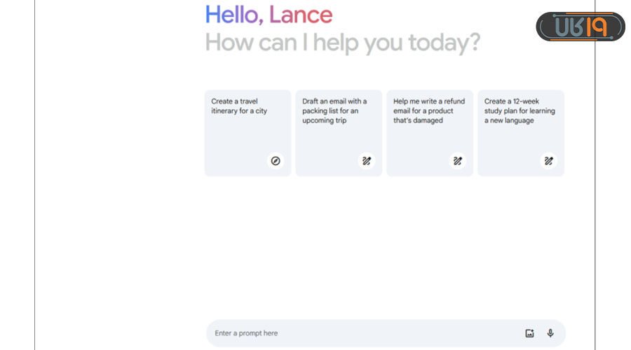This screenshot has height=350, width=631.
Task: Upload an image using the prompt bar icon
Action: point(530,333)
